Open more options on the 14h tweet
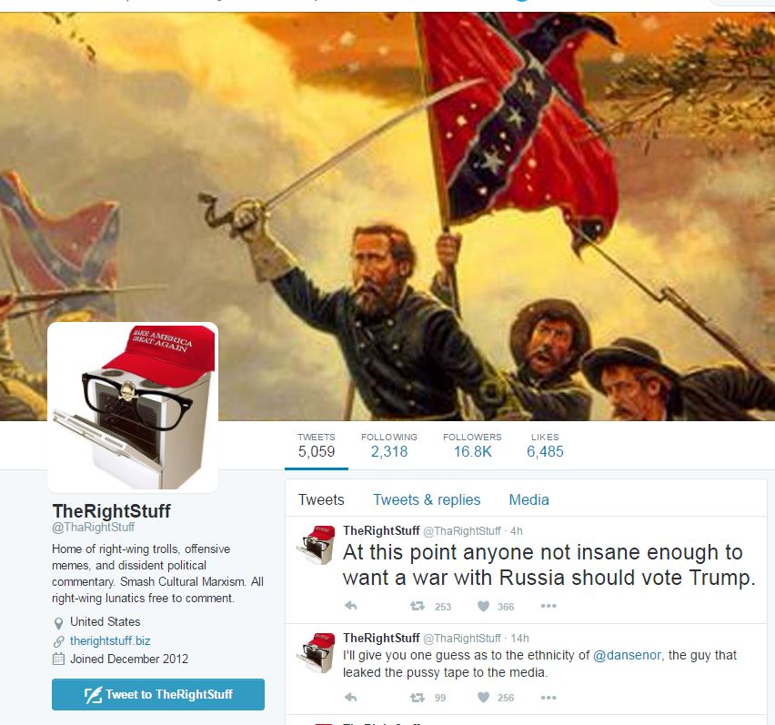The width and height of the screenshot is (775, 725). click(549, 698)
